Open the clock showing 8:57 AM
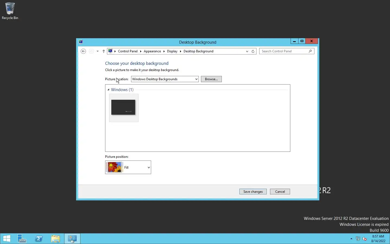390x244 pixels. 378,239
